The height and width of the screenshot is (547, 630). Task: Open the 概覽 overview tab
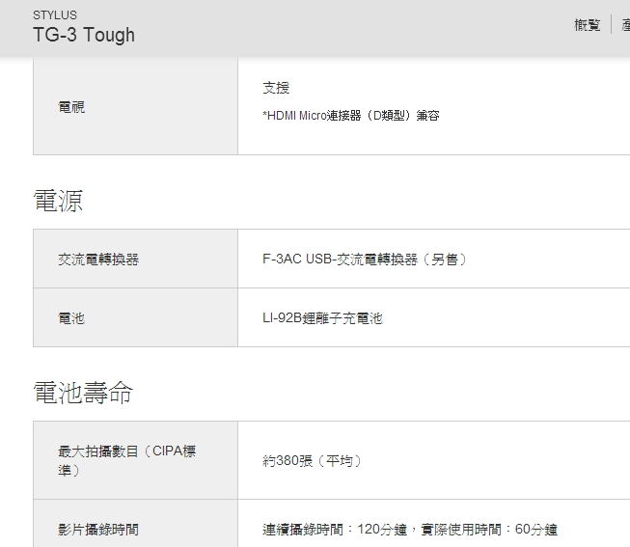coord(587,25)
